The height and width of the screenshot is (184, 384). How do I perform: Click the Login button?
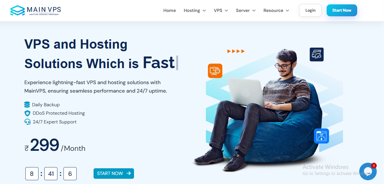(x=310, y=10)
